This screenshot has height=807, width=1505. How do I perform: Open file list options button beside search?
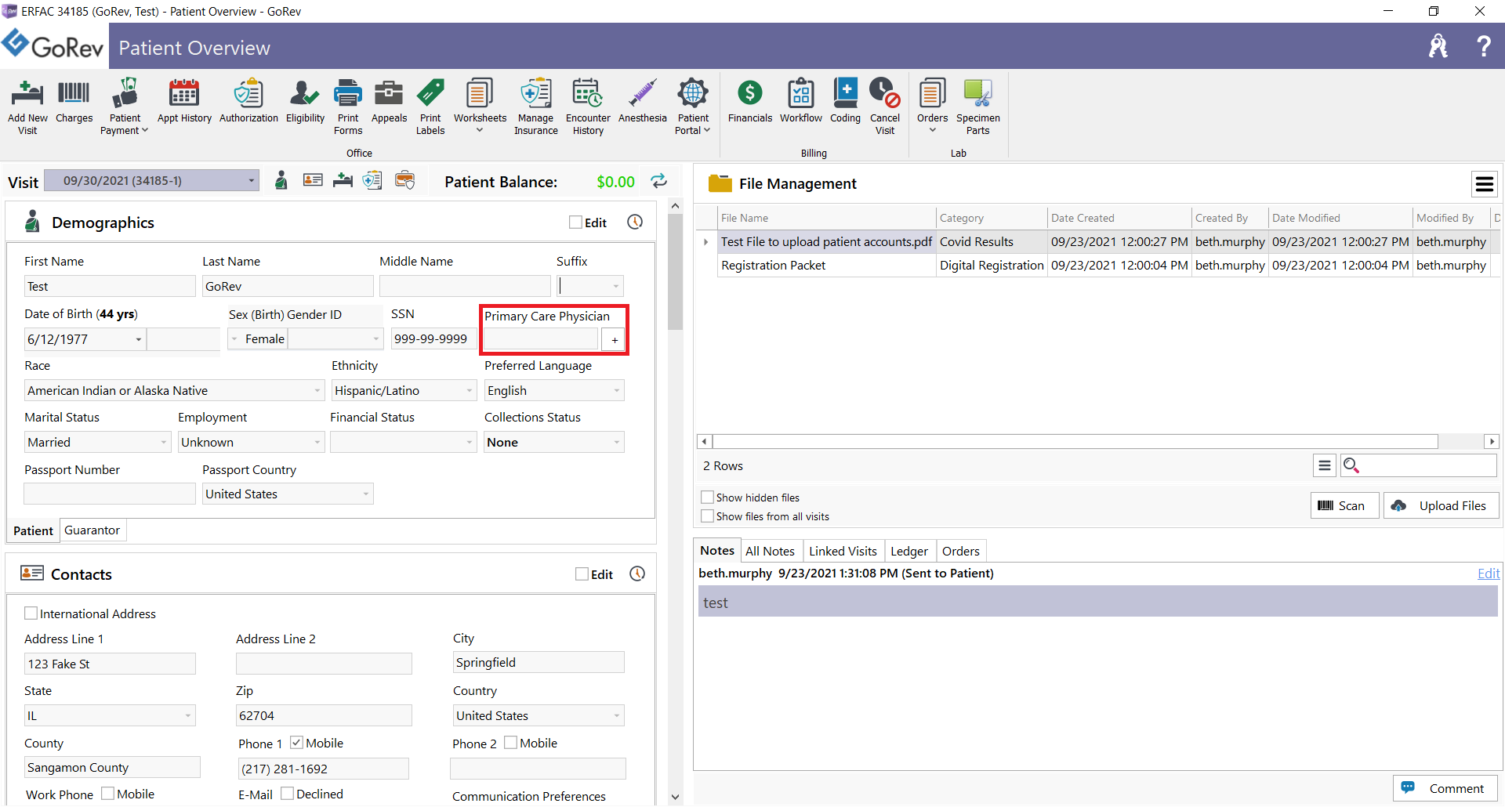[1325, 465]
